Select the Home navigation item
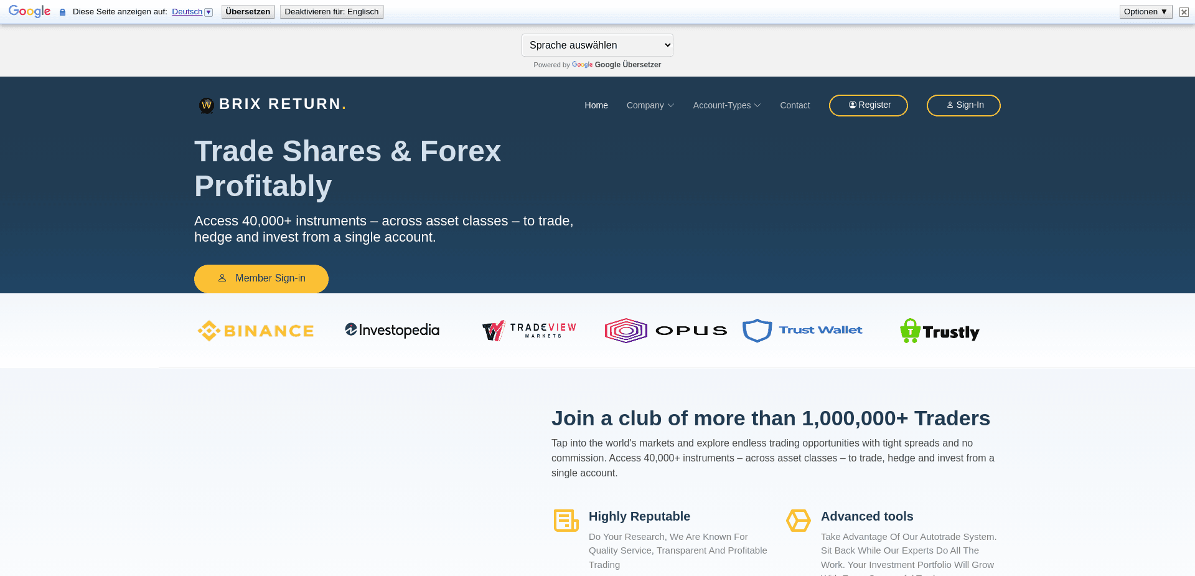This screenshot has height=576, width=1195. pyautogui.click(x=596, y=105)
